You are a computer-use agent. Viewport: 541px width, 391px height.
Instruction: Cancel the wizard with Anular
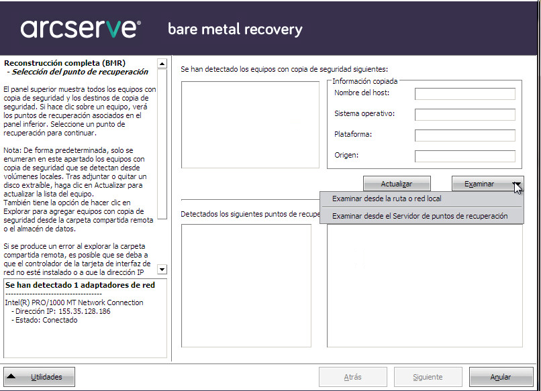501,377
